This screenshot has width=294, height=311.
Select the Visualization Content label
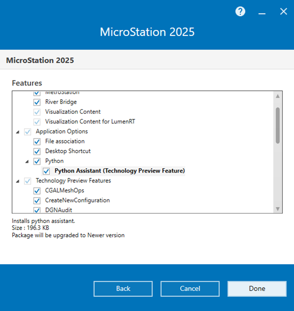(x=73, y=112)
